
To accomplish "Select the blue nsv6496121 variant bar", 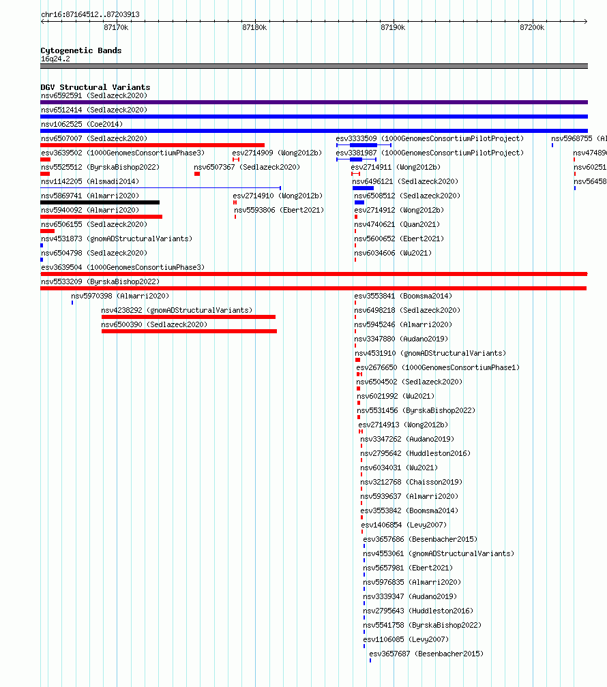I will pyautogui.click(x=363, y=188).
